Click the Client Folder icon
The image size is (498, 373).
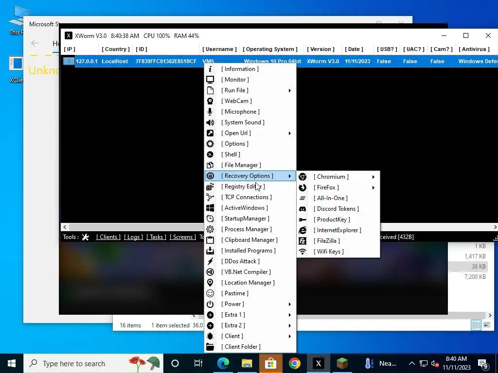click(x=210, y=347)
